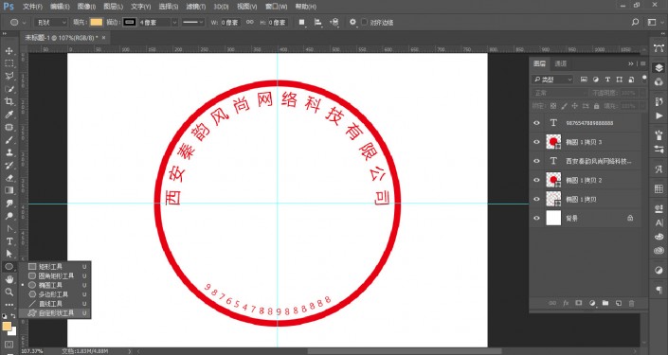
Task: Open the 图像(I) menu
Action: pyautogui.click(x=86, y=7)
